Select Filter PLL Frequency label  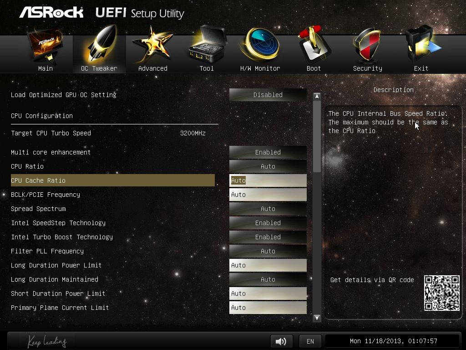[x=47, y=251]
